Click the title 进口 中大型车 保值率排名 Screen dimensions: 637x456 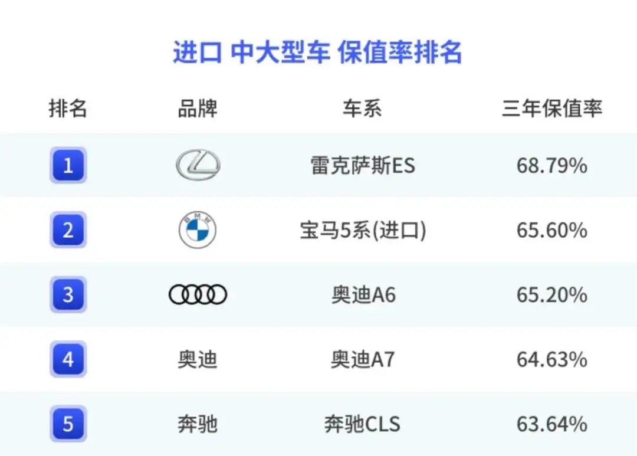click(x=318, y=53)
